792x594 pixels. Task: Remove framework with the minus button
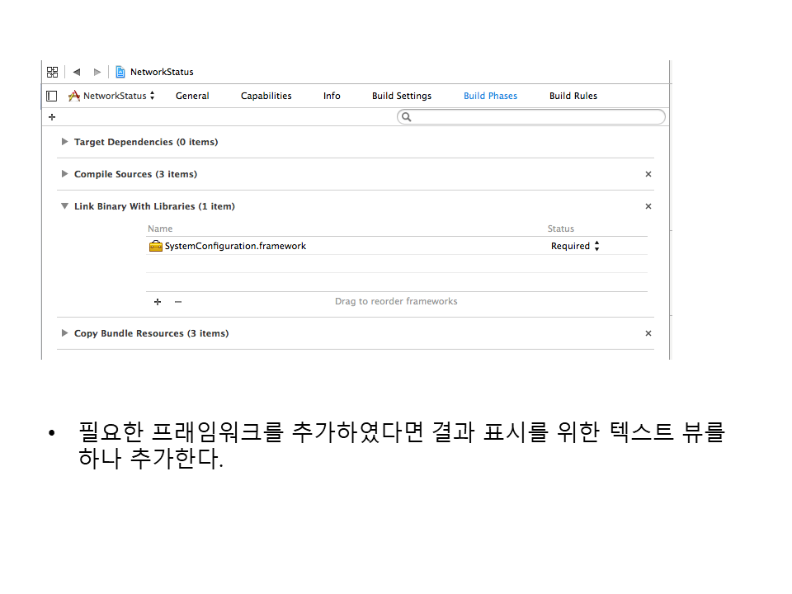pos(178,302)
